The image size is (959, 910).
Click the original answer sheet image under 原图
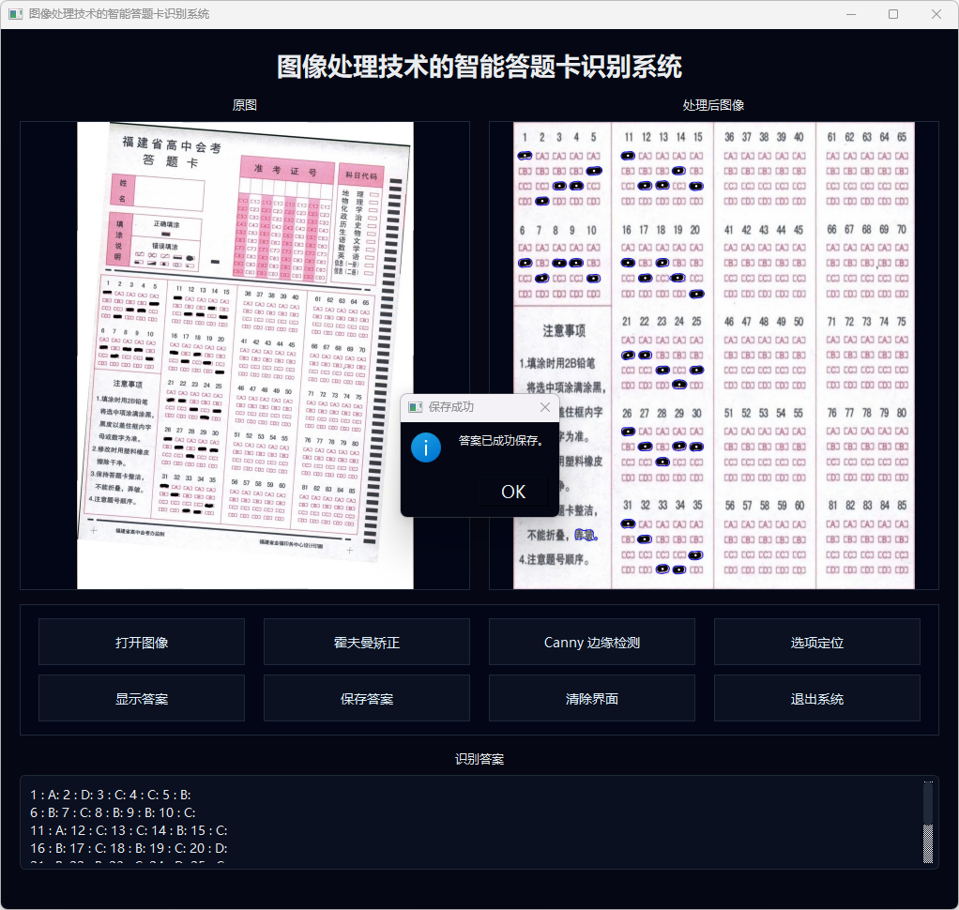[x=245, y=281]
